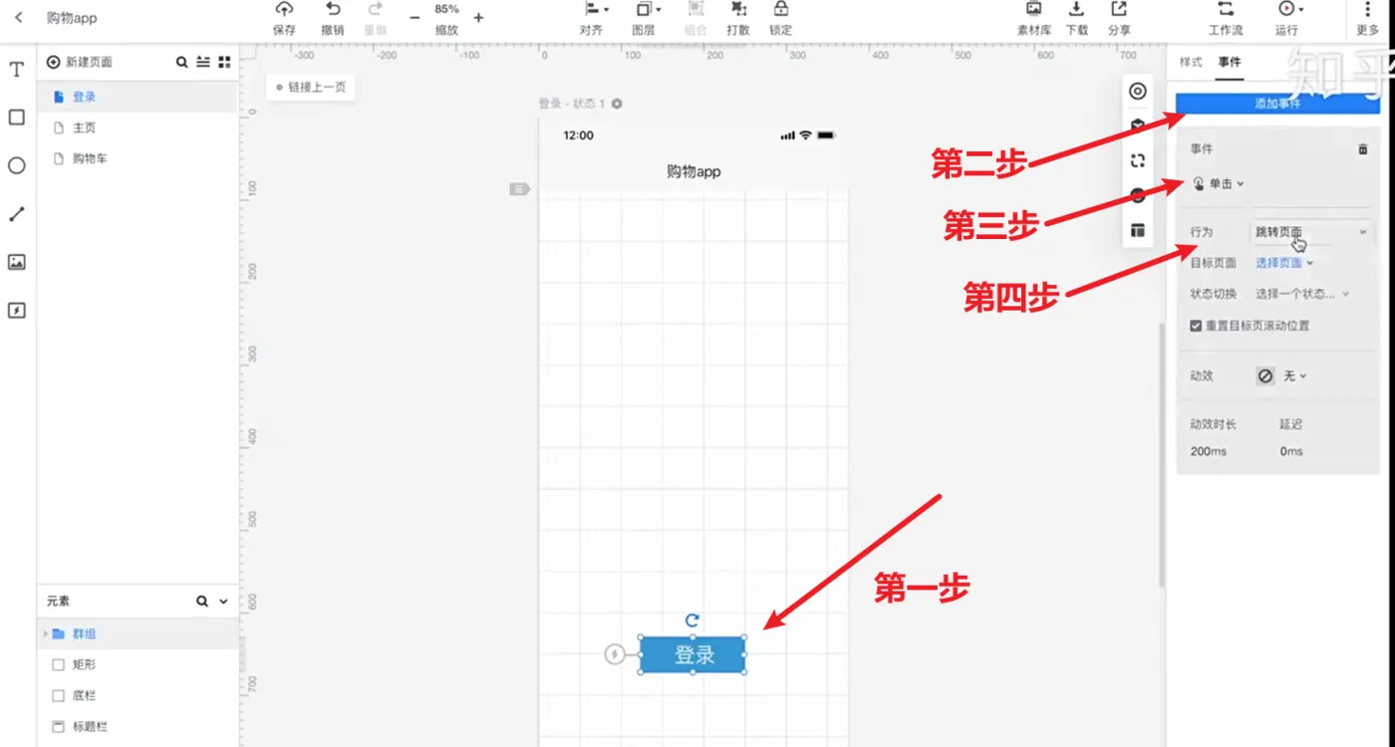The width and height of the screenshot is (1395, 747).
Task: Delete the event with the trash icon
Action: coord(1363,149)
